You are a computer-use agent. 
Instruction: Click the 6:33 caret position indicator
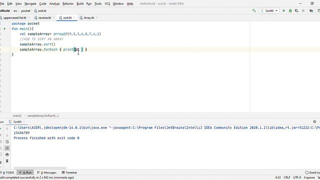tap(278, 177)
